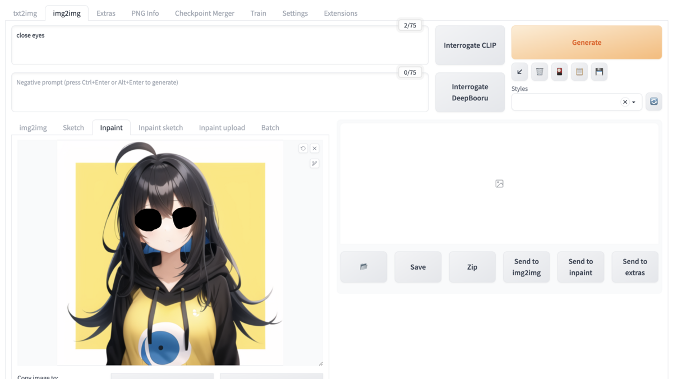Click Send to extras
The height and width of the screenshot is (379, 673).
[x=635, y=267]
